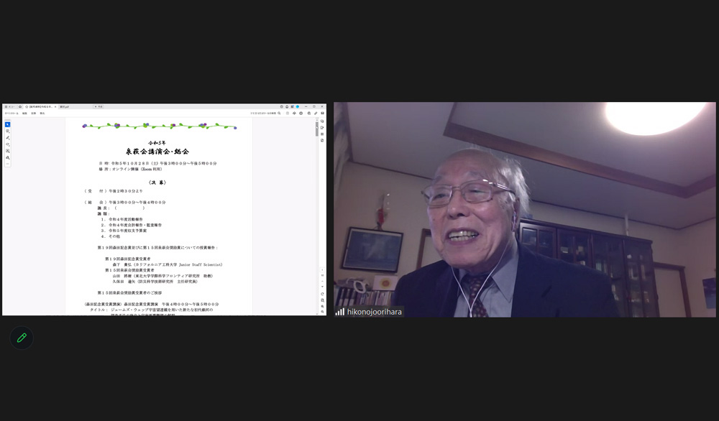This screenshot has height=421, width=719.
Task: Open the Convert (変換) menu item
Action: pyautogui.click(x=34, y=113)
